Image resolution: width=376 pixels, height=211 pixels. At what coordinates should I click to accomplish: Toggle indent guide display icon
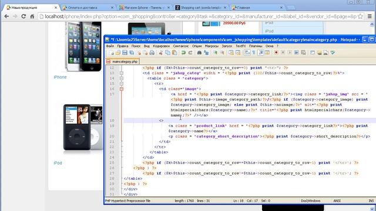[x=261, y=53]
